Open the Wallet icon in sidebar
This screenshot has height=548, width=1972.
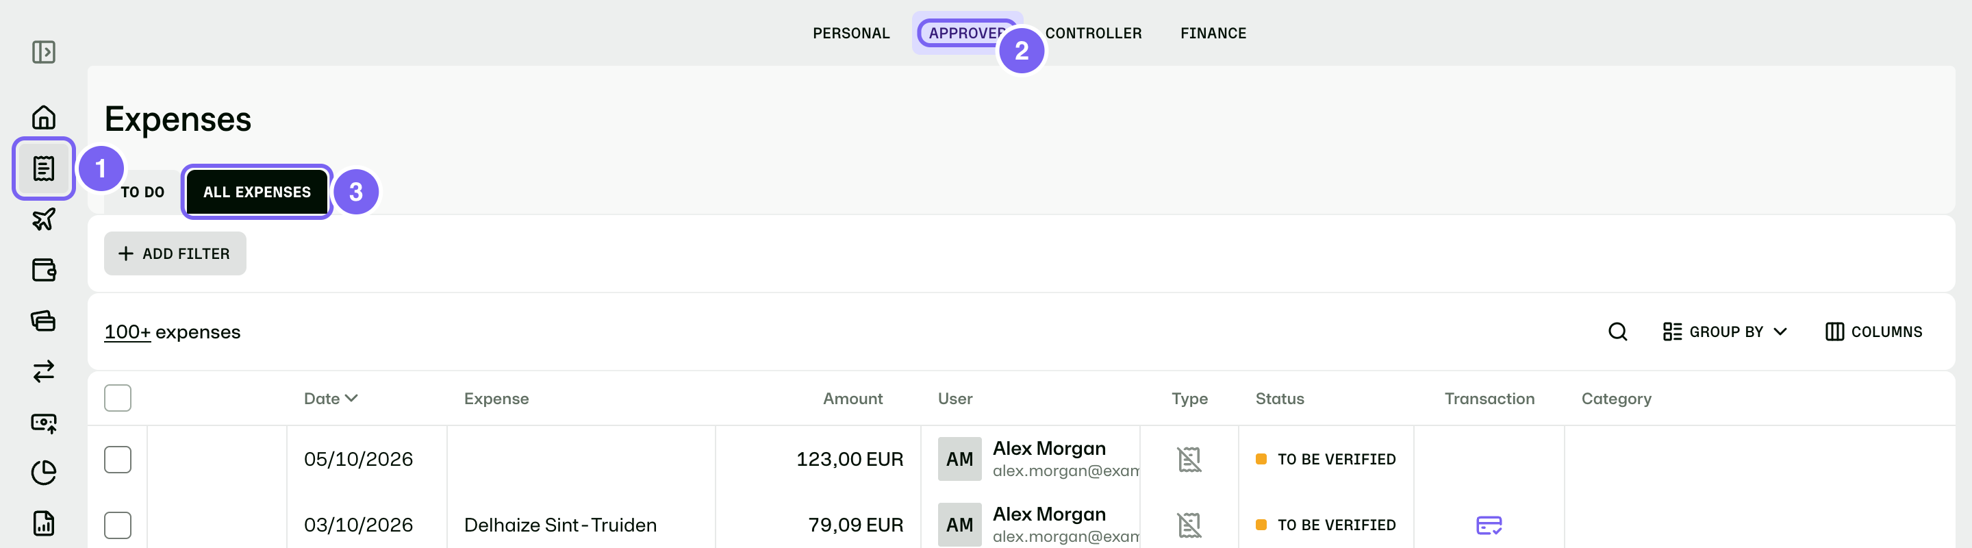[x=44, y=269]
